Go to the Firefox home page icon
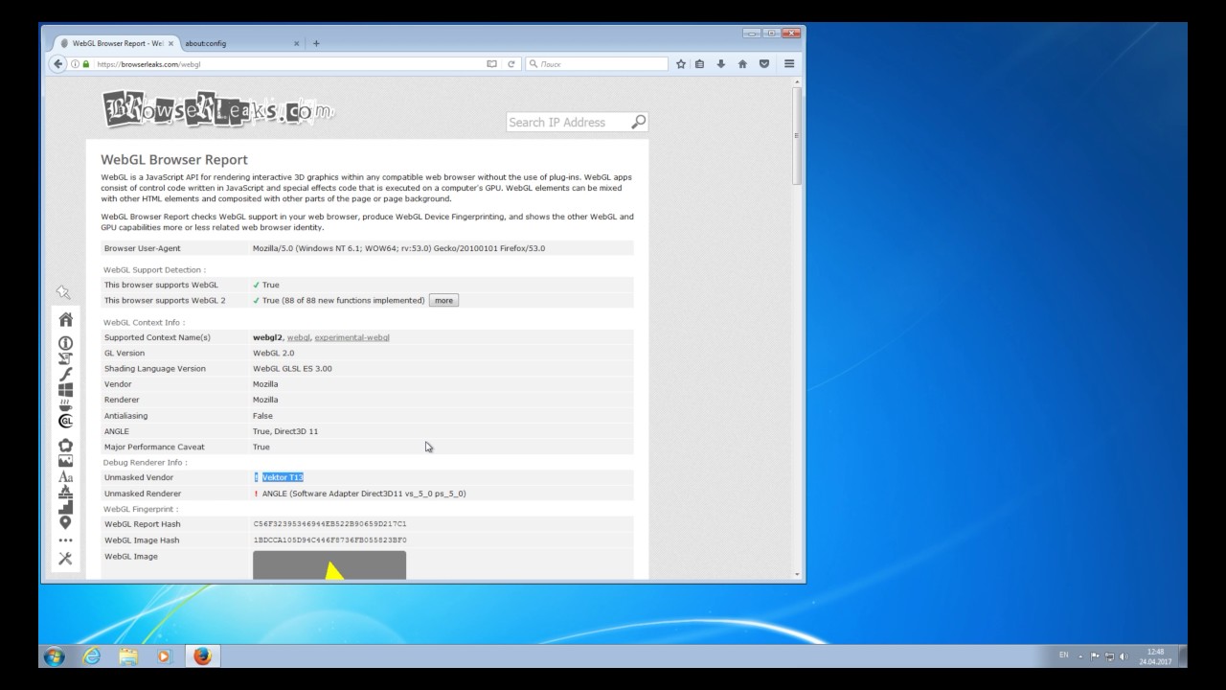The height and width of the screenshot is (690, 1226). tap(742, 64)
